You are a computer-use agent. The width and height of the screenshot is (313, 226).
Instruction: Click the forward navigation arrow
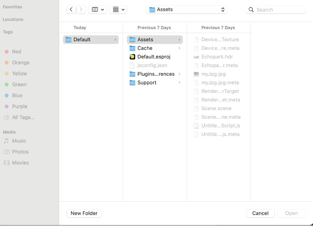click(81, 9)
